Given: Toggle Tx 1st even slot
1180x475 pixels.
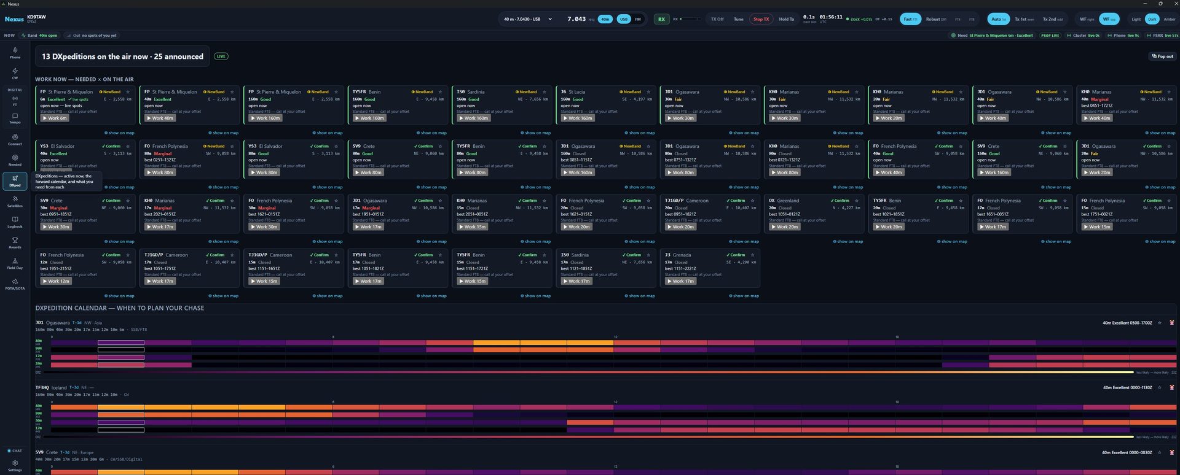Looking at the screenshot, I should click(x=1024, y=19).
